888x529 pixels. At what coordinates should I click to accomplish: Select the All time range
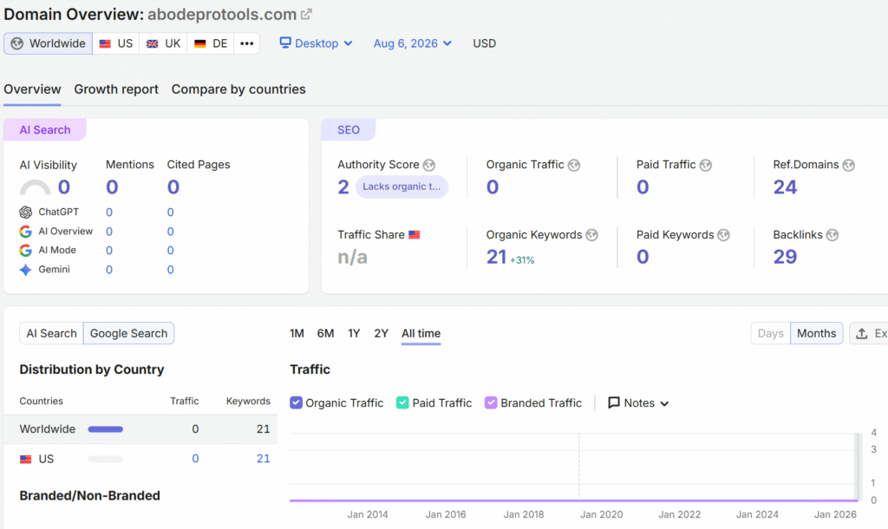click(421, 334)
